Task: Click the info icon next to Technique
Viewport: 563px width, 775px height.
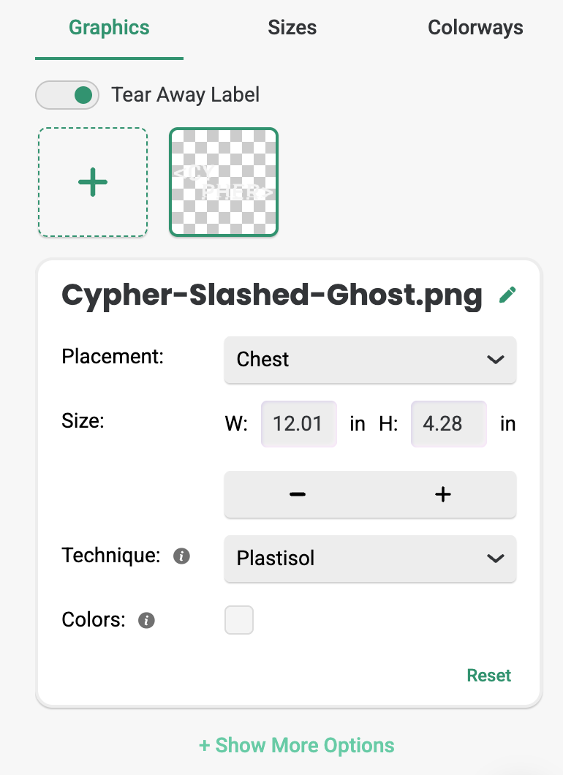Action: pos(181,556)
